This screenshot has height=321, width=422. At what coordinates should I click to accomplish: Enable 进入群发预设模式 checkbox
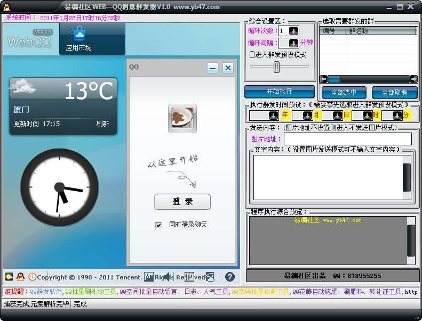click(252, 54)
